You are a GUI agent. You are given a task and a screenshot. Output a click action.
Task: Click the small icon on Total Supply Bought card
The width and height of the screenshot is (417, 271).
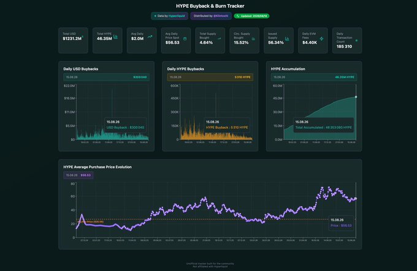(220, 39)
